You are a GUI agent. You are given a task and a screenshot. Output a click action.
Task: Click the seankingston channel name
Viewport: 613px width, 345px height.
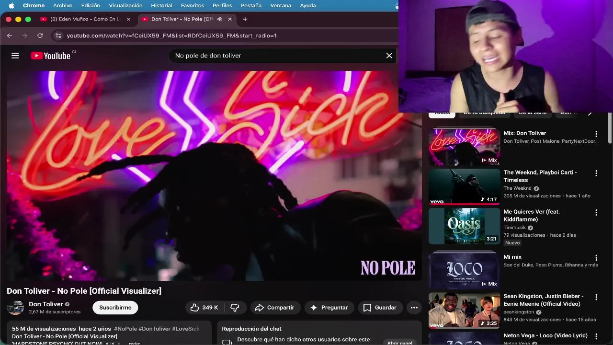[x=519, y=312]
